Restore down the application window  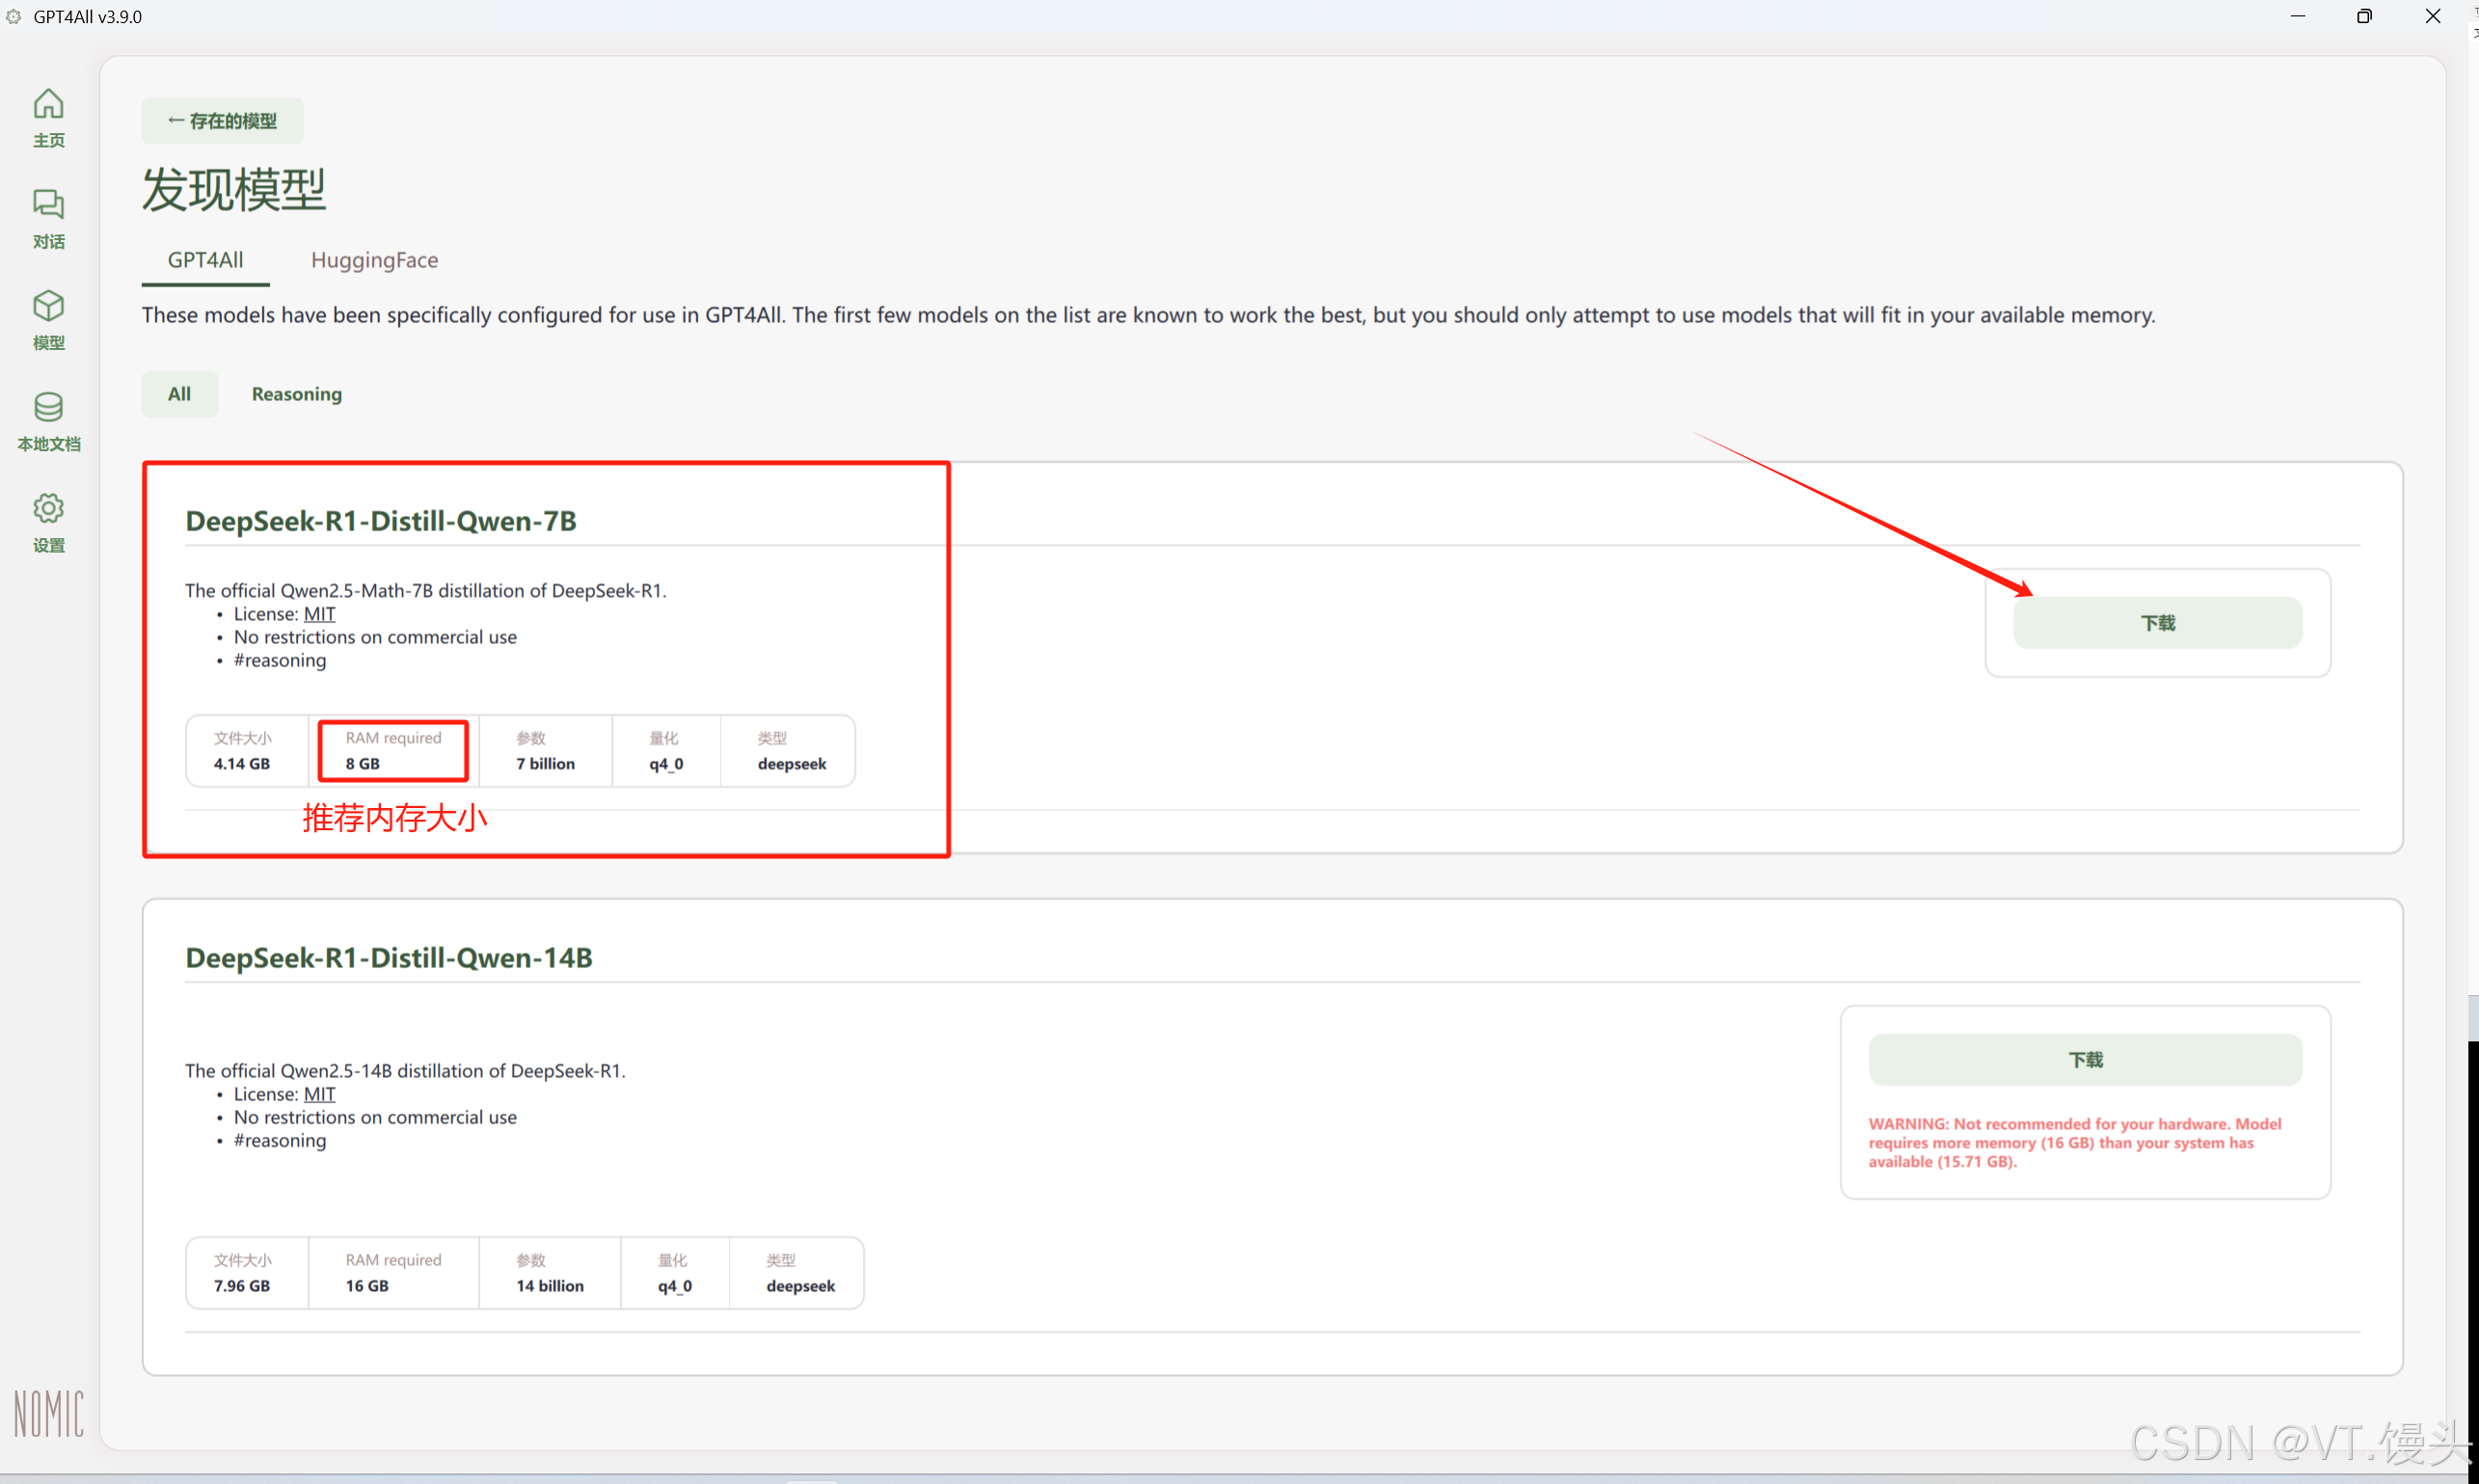[2363, 16]
